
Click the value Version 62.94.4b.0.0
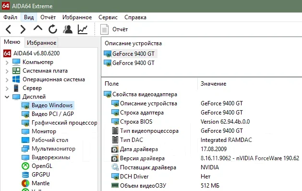click(225, 122)
